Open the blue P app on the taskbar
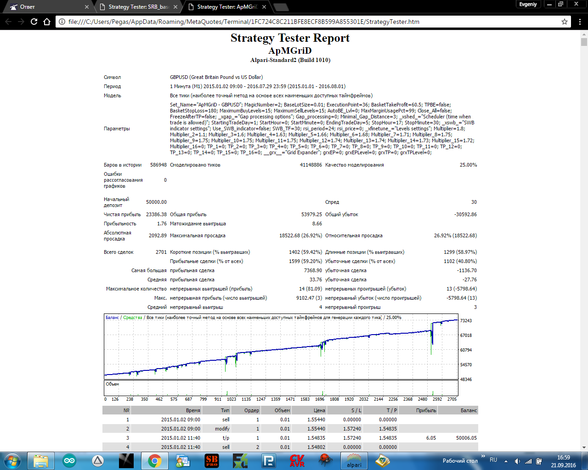This screenshot has width=588, height=470. click(x=268, y=460)
